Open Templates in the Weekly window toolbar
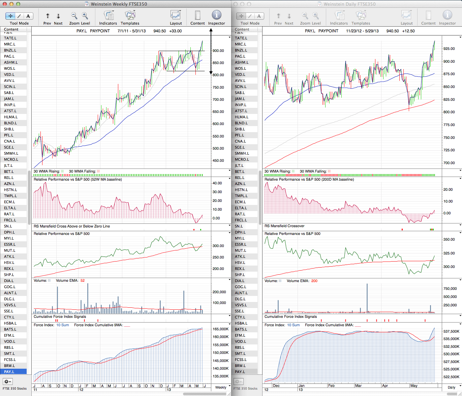This screenshot has height=396, width=462. 130,16
